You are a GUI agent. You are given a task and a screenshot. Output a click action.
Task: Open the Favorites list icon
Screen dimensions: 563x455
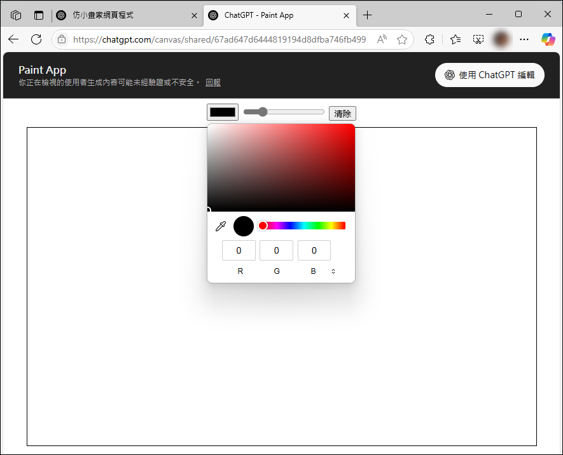tap(455, 39)
